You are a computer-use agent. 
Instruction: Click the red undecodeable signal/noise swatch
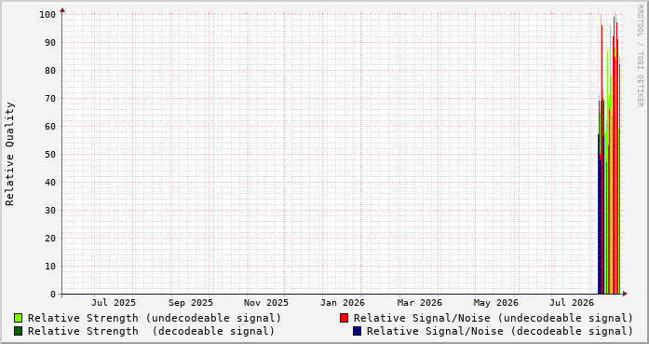[x=344, y=318]
